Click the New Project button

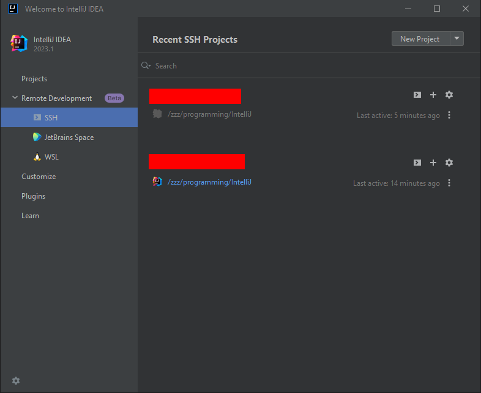[x=420, y=39]
